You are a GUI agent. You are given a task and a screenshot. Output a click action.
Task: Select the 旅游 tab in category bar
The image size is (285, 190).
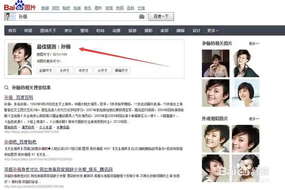coord(132,30)
